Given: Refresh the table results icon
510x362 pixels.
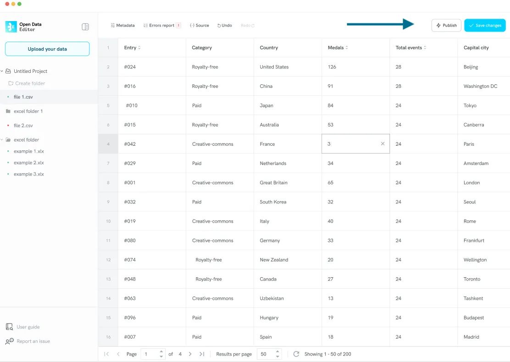Looking at the screenshot, I should [296, 354].
